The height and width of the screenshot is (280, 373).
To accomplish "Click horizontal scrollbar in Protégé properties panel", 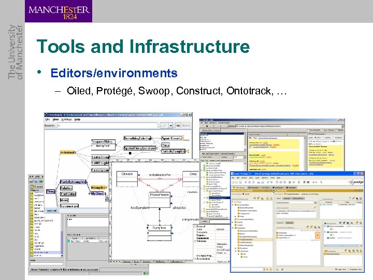I will pos(343,245).
